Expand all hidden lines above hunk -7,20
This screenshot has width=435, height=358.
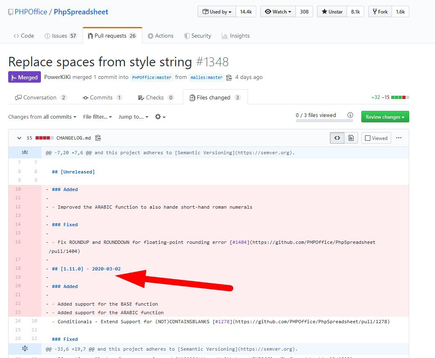click(25, 152)
